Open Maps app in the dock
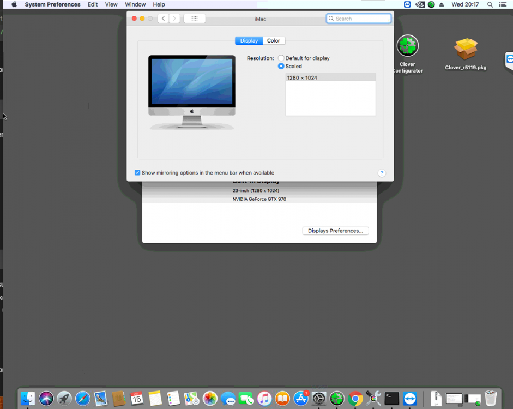 192,399
